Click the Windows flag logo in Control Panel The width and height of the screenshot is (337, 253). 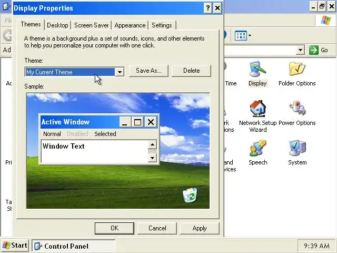point(326,21)
